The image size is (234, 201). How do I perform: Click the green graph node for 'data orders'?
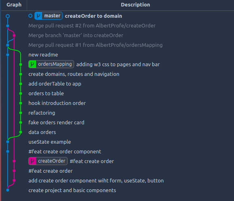21,132
